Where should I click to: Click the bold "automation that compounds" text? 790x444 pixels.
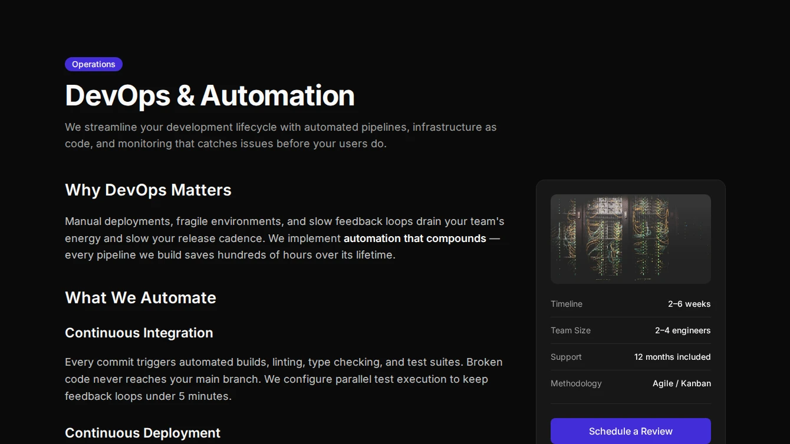(414, 238)
